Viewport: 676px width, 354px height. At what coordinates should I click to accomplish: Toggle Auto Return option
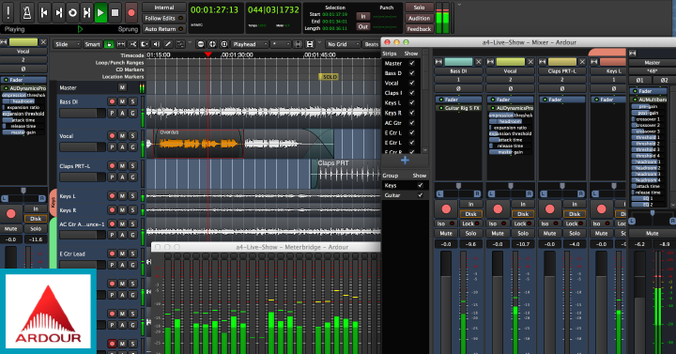tap(163, 29)
